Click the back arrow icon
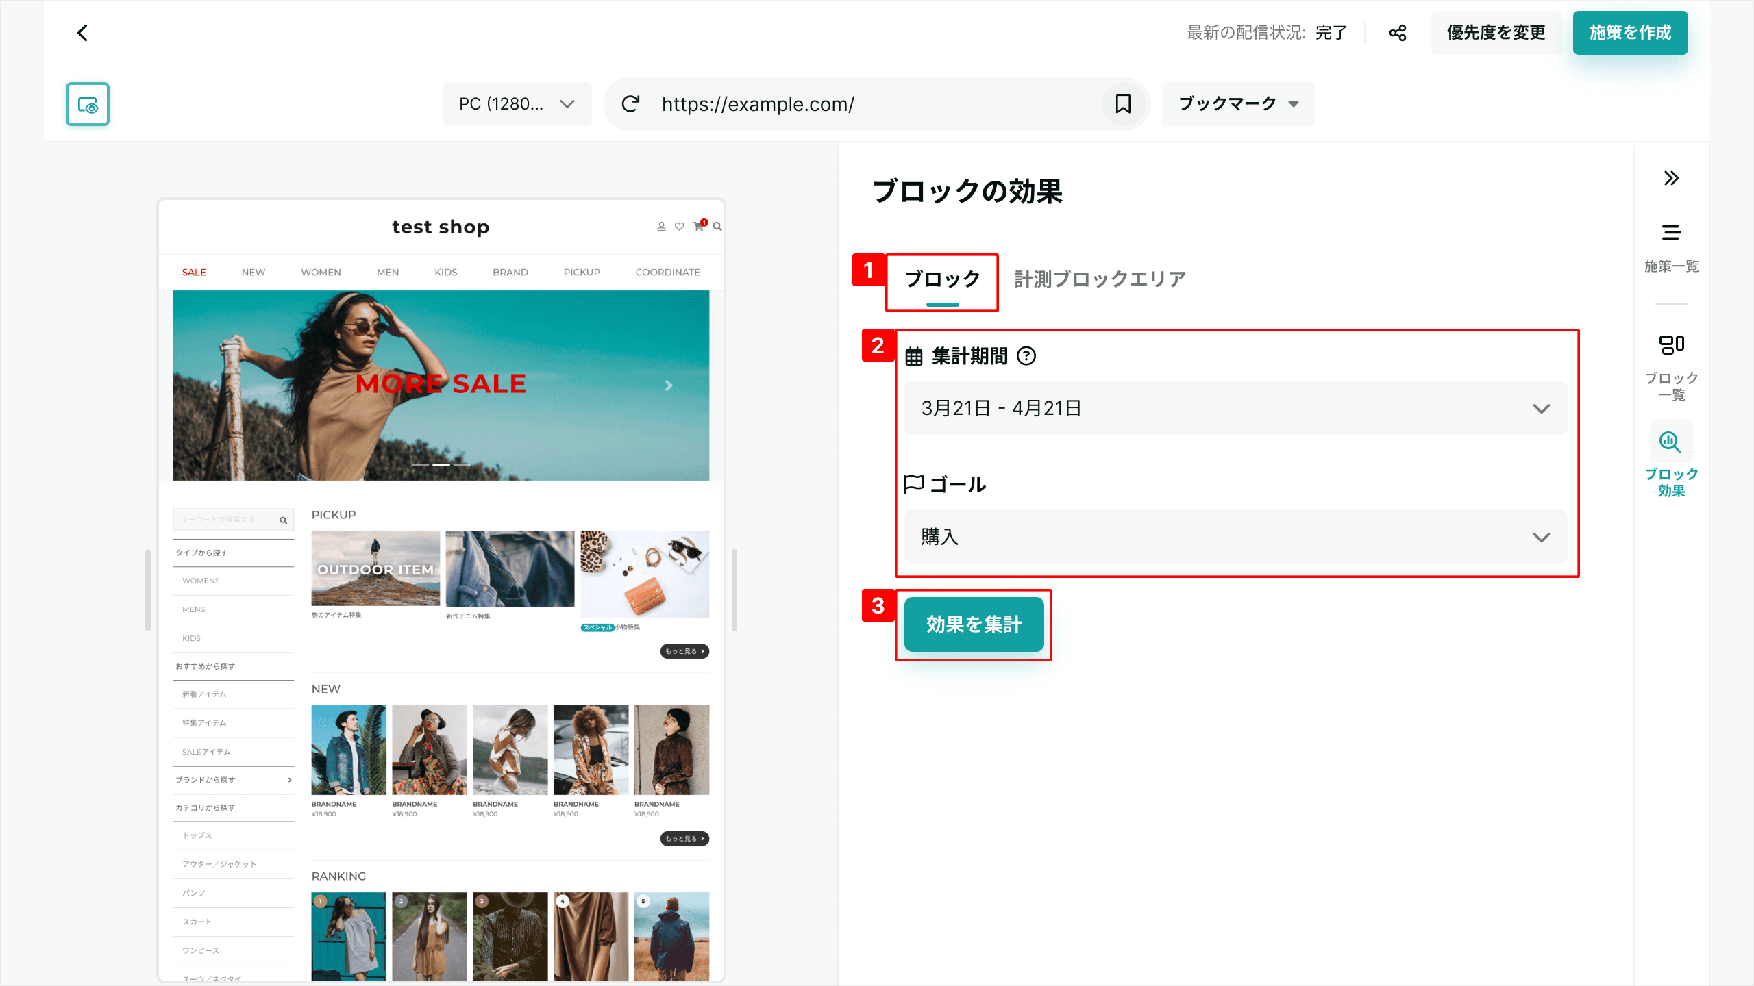Screen dimensions: 1754x986 point(82,33)
